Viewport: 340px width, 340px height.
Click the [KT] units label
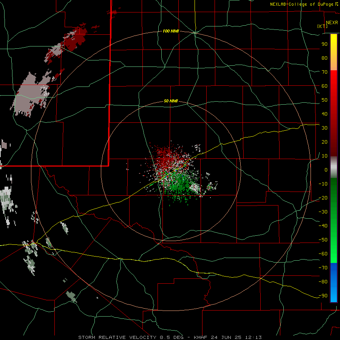tap(323, 26)
